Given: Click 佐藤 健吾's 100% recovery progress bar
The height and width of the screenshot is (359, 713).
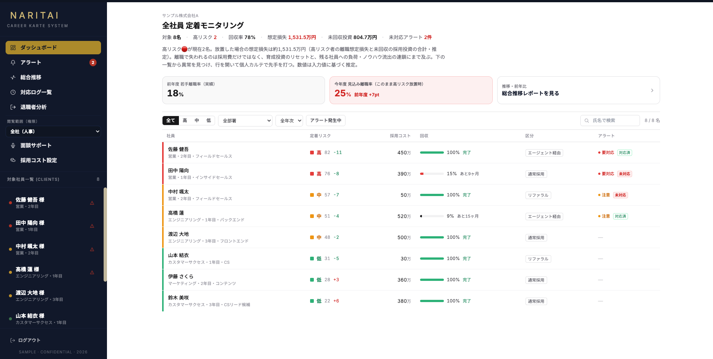Looking at the screenshot, I should 432,153.
